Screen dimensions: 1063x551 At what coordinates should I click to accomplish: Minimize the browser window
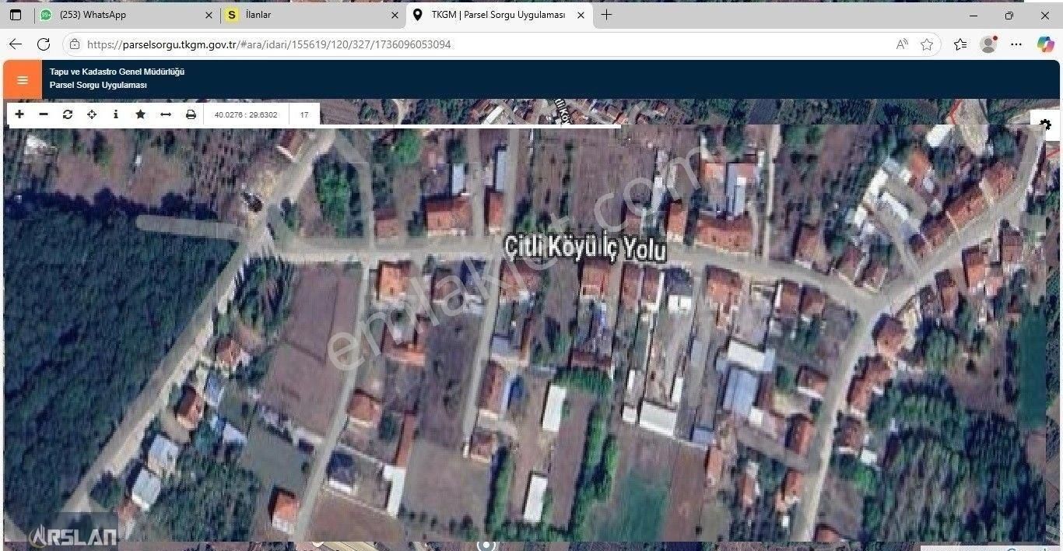pos(974,15)
